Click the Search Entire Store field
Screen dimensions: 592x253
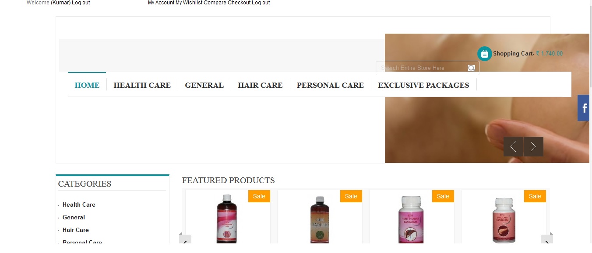[422, 68]
